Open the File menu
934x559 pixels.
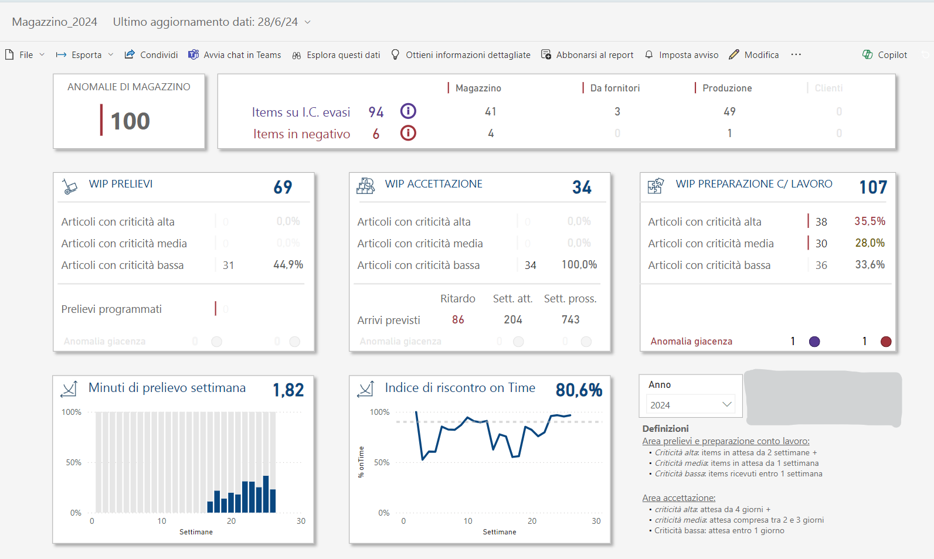tap(25, 54)
